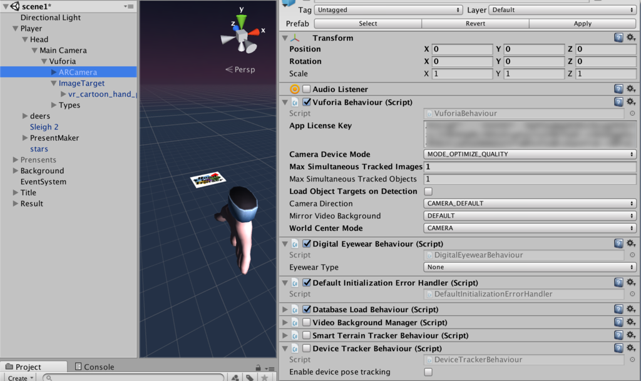Open the Hierarchy panel options menu
Image resolution: width=641 pixels, height=381 pixels.
(129, 6)
